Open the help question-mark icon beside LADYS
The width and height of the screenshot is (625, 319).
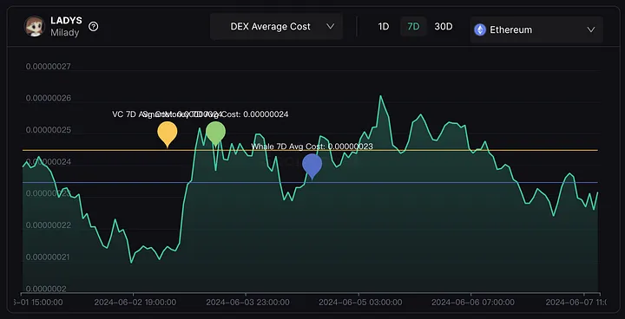tap(93, 27)
